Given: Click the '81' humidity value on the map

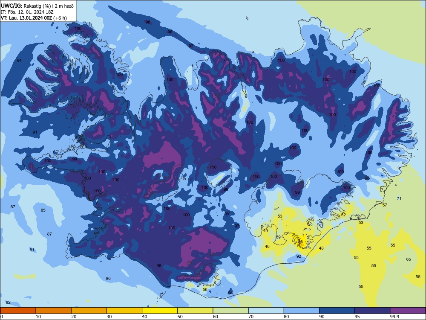Looking at the screenshot, I should coord(32,250).
